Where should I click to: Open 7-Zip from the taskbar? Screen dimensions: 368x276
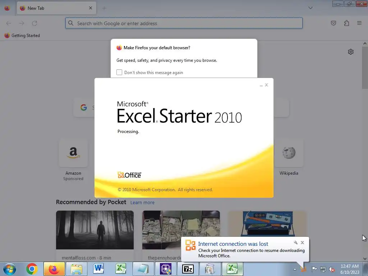click(x=188, y=269)
